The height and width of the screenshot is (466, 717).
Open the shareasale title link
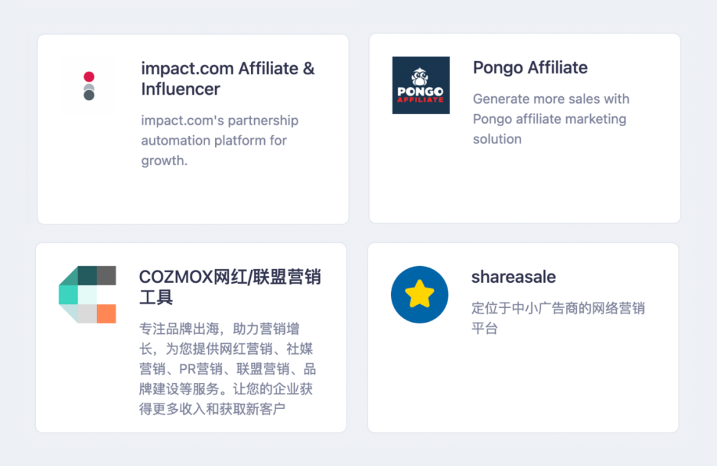pos(514,277)
